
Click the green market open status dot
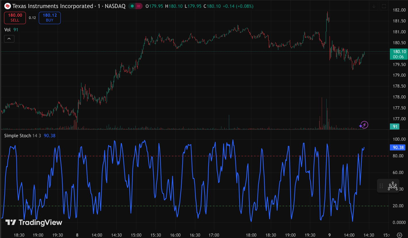[x=132, y=6]
